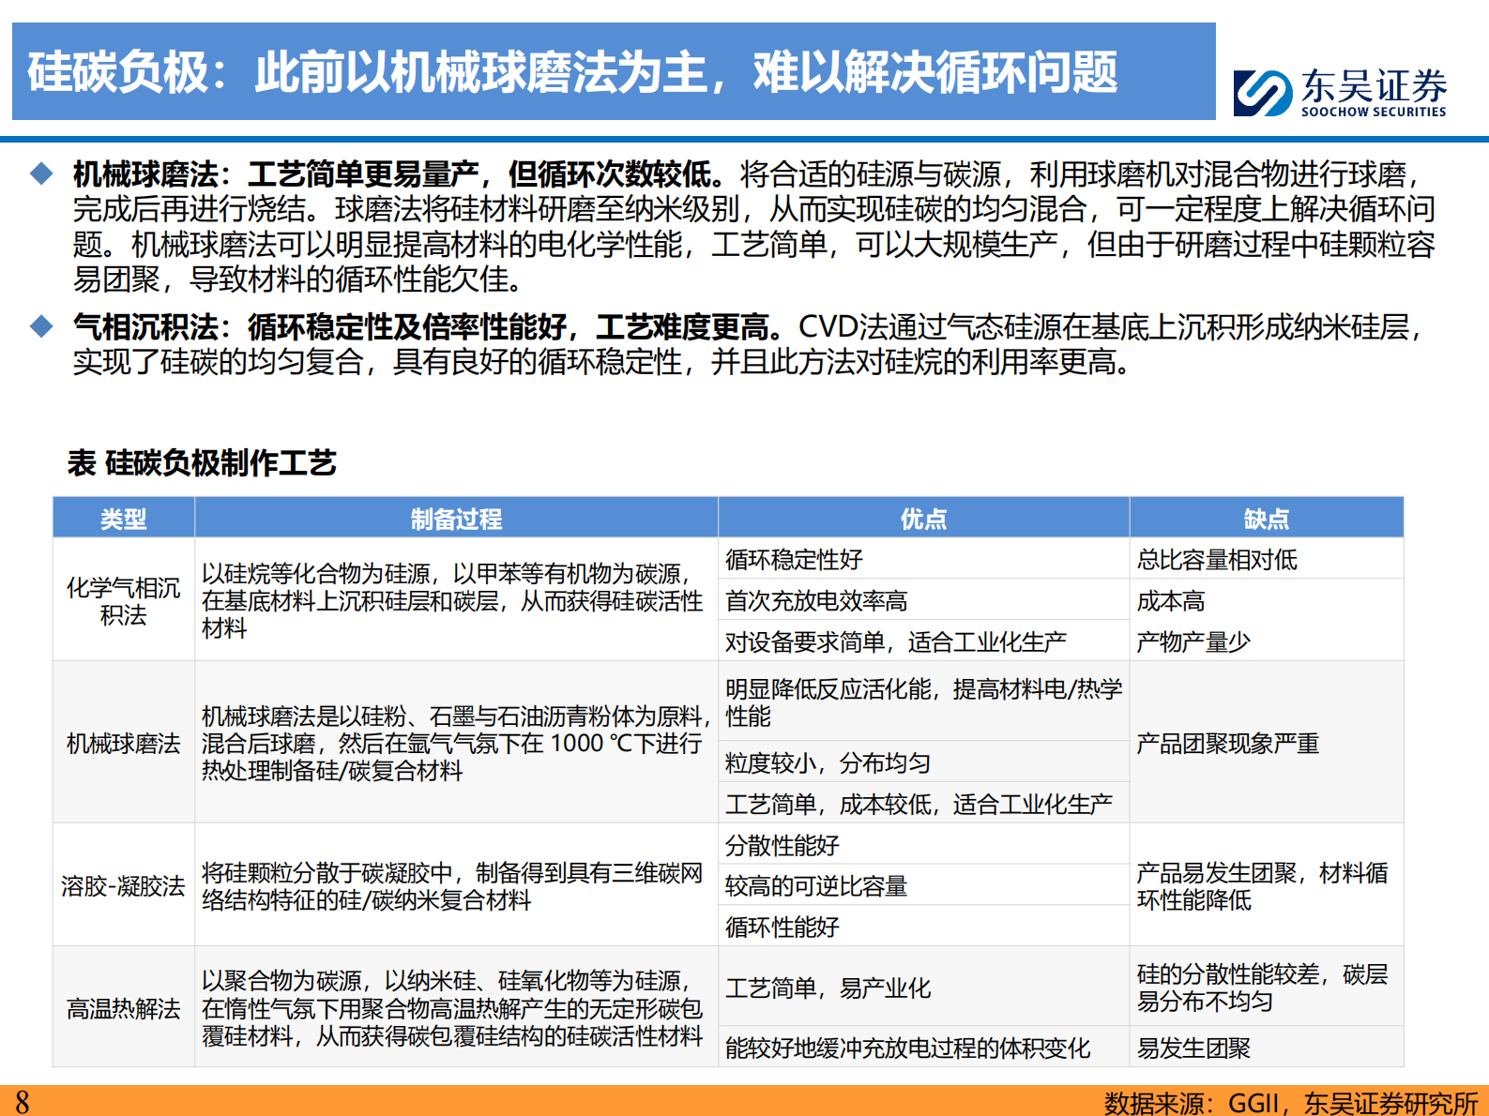Click table caption 表 硅碳负极制作工艺
Image resolution: width=1489 pixels, height=1116 pixels.
pyautogui.click(x=202, y=462)
